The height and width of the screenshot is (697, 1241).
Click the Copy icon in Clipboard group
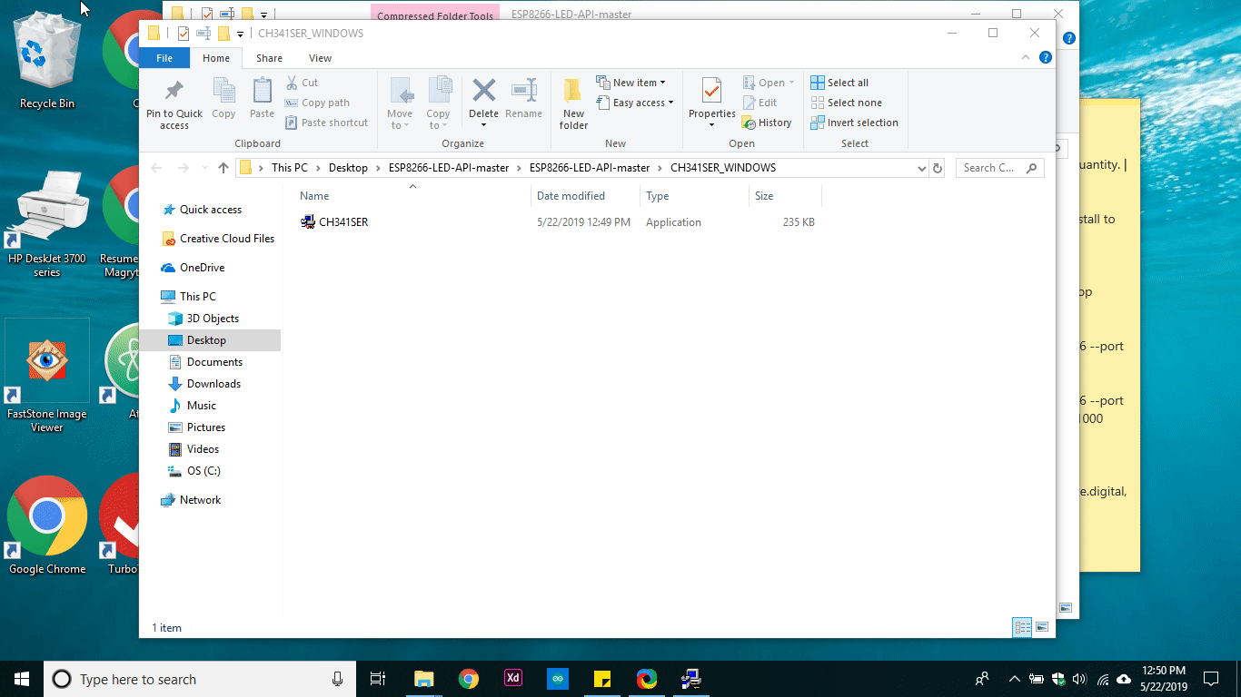pyautogui.click(x=223, y=98)
